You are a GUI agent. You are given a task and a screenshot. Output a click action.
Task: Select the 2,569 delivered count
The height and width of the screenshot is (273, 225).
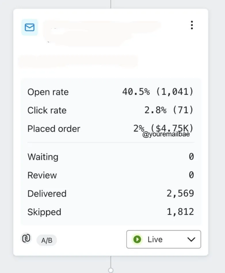[180, 193]
